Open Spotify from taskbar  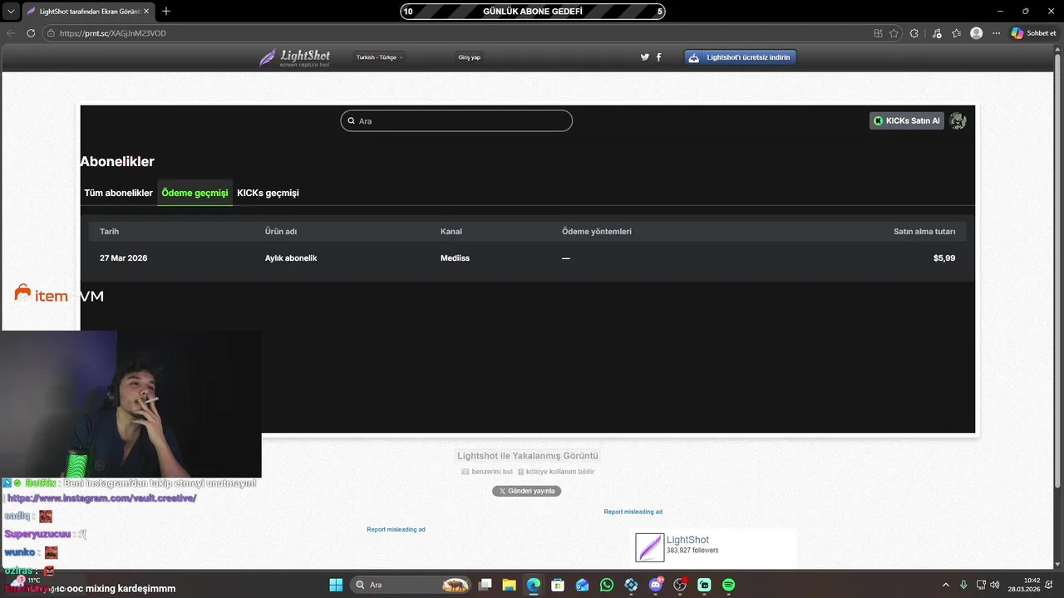tap(729, 585)
